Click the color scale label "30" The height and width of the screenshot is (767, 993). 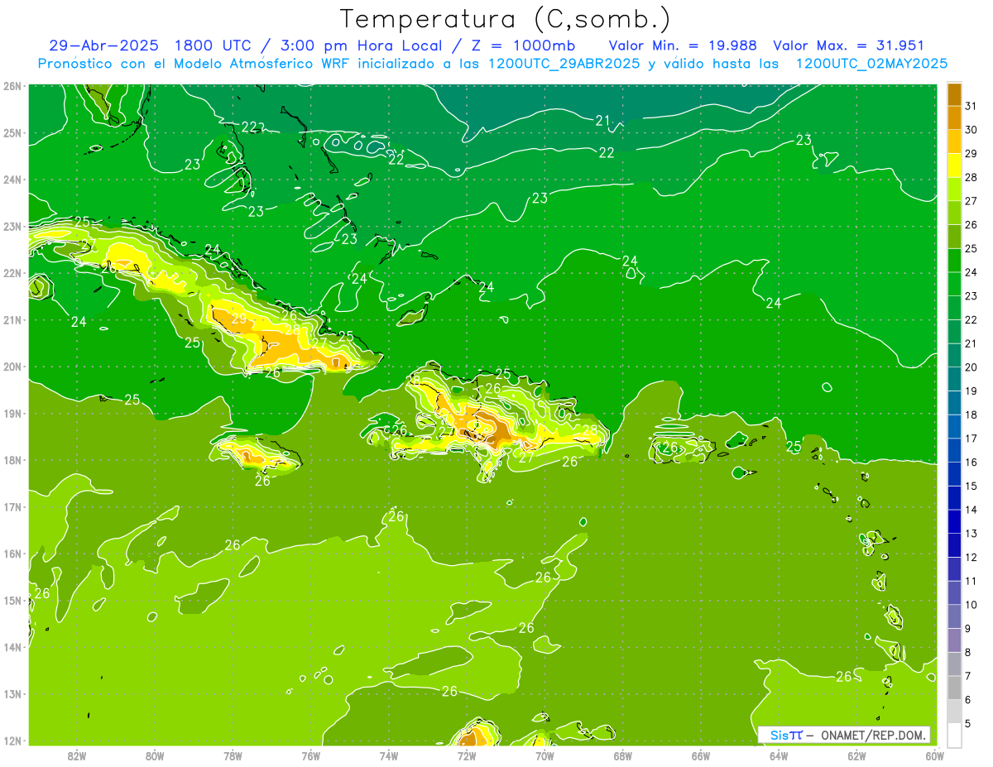(970, 130)
